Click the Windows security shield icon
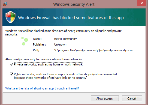This screenshot has width=148, height=105. click(x=10, y=17)
